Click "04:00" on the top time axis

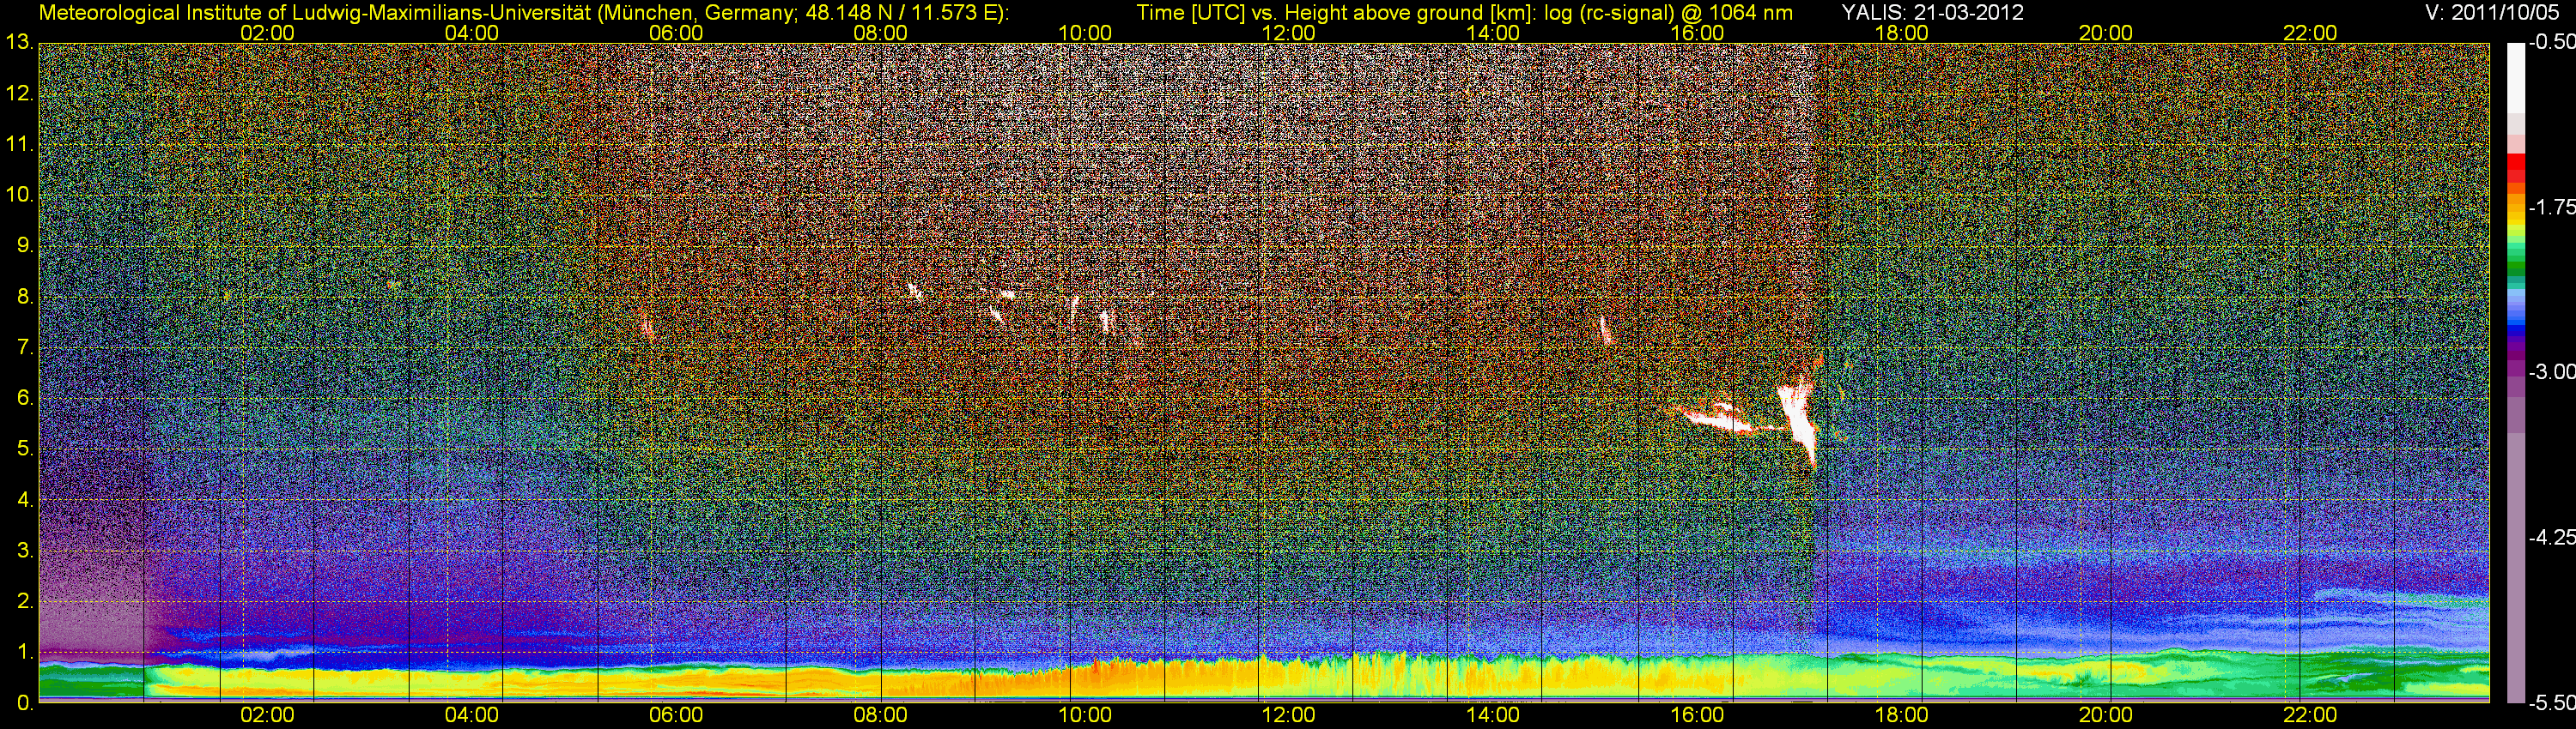(471, 33)
